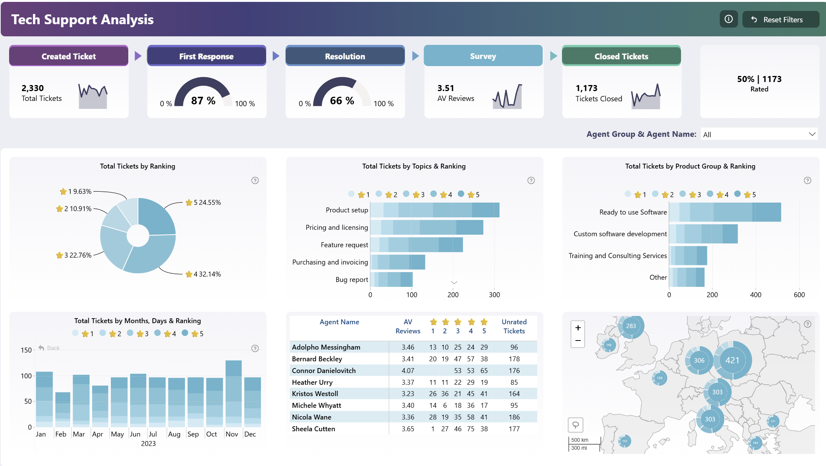
Task: Click help icon on Topics & Ranking chart
Action: click(531, 180)
